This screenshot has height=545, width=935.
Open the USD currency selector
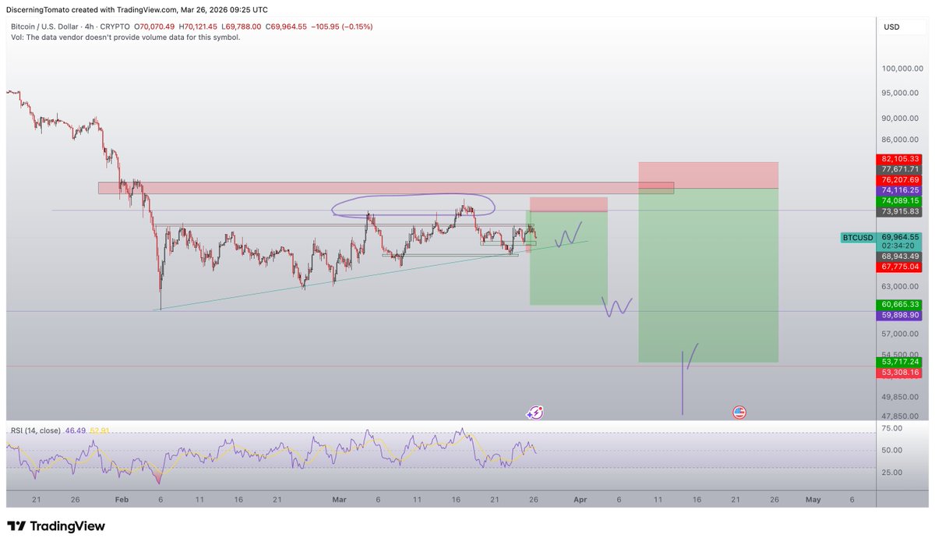click(x=891, y=27)
